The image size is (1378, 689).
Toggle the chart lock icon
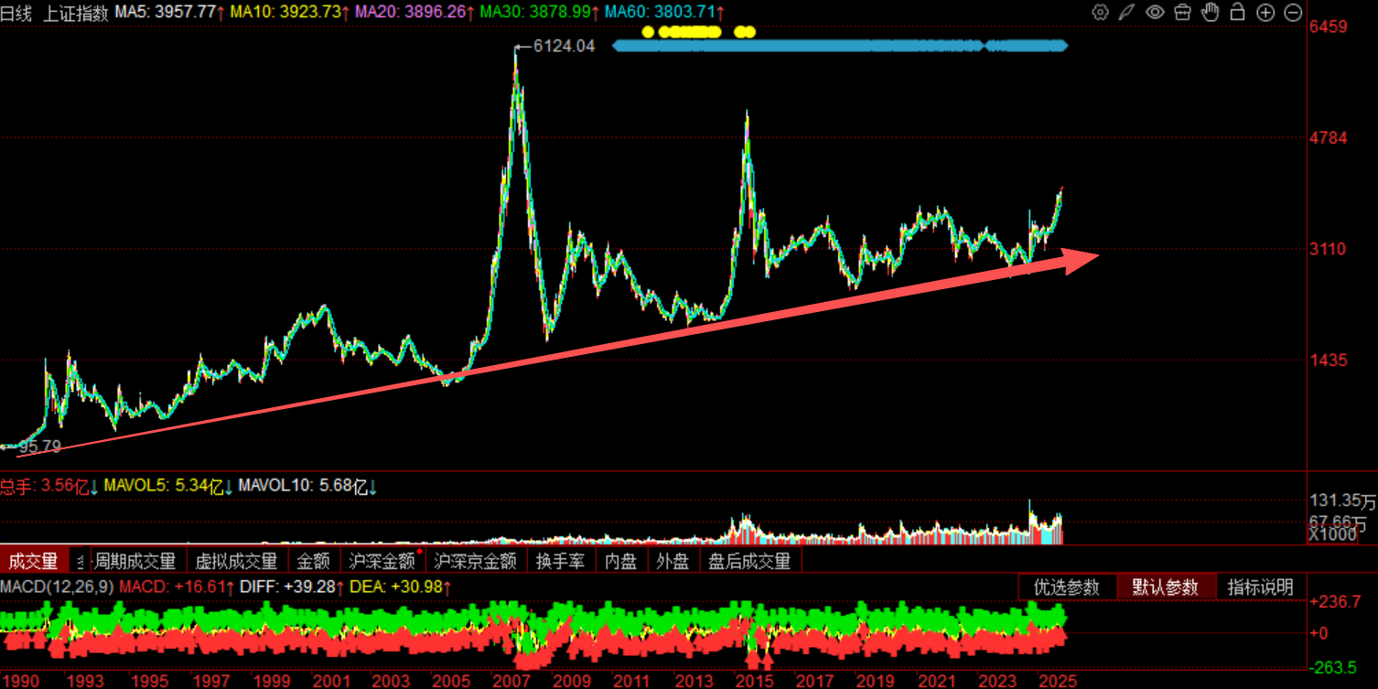coord(1237,12)
